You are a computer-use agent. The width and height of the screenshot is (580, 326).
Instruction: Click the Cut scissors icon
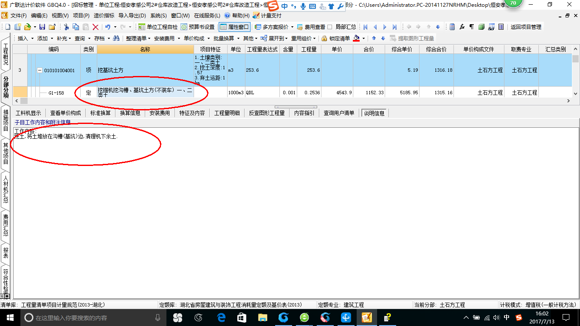click(x=66, y=27)
